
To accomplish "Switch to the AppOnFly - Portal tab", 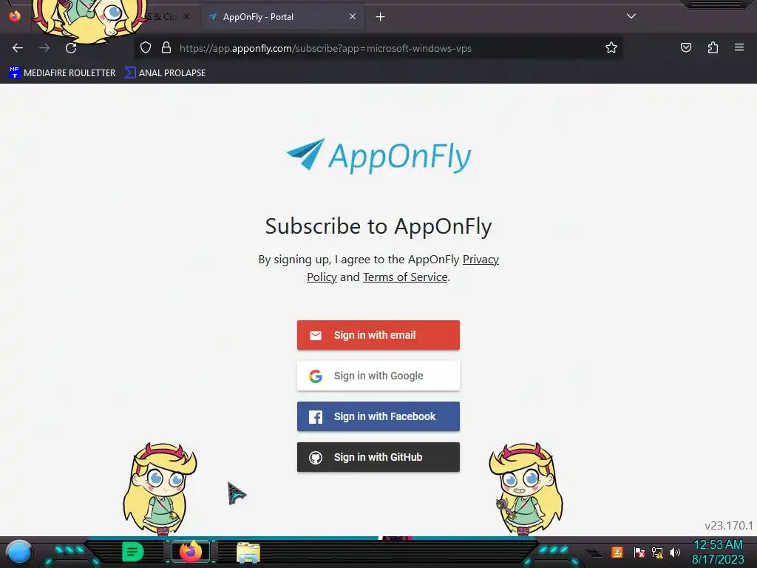I will click(282, 17).
